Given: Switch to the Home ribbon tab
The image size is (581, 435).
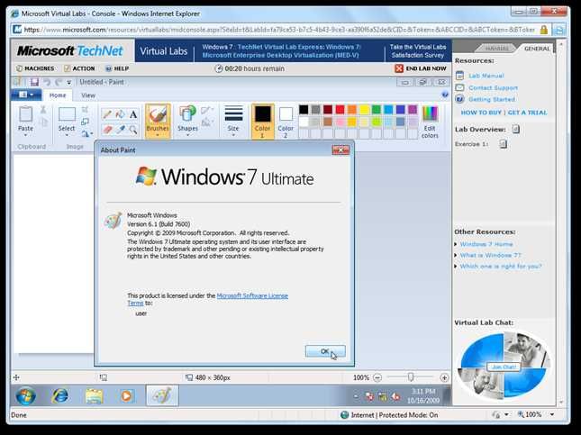Looking at the screenshot, I should (58, 95).
